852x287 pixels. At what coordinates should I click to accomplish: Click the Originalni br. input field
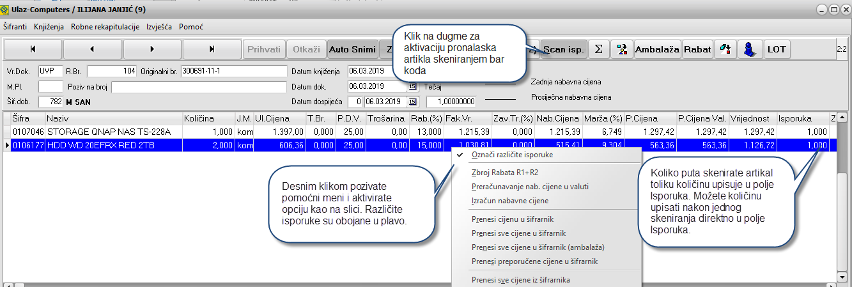(x=233, y=70)
